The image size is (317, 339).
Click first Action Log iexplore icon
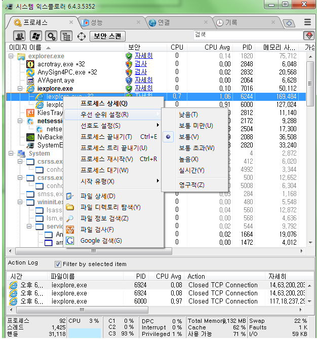click(13, 285)
